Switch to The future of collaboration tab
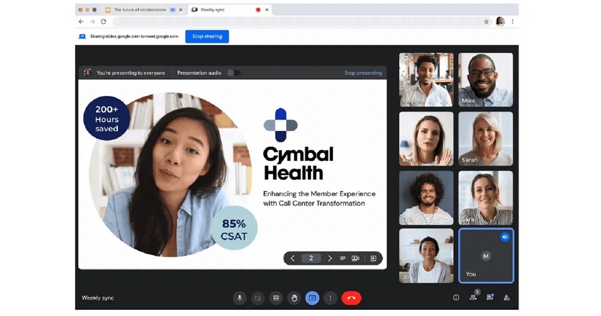Image resolution: width=601 pixels, height=316 pixels. click(139, 10)
